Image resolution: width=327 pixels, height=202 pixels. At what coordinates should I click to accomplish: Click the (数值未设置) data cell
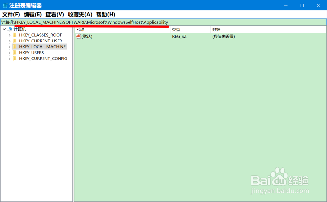(224, 37)
